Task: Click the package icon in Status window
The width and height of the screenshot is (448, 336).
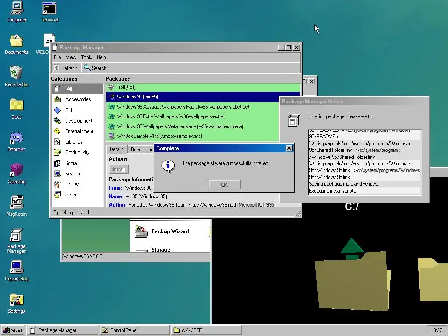Action: click(x=294, y=120)
